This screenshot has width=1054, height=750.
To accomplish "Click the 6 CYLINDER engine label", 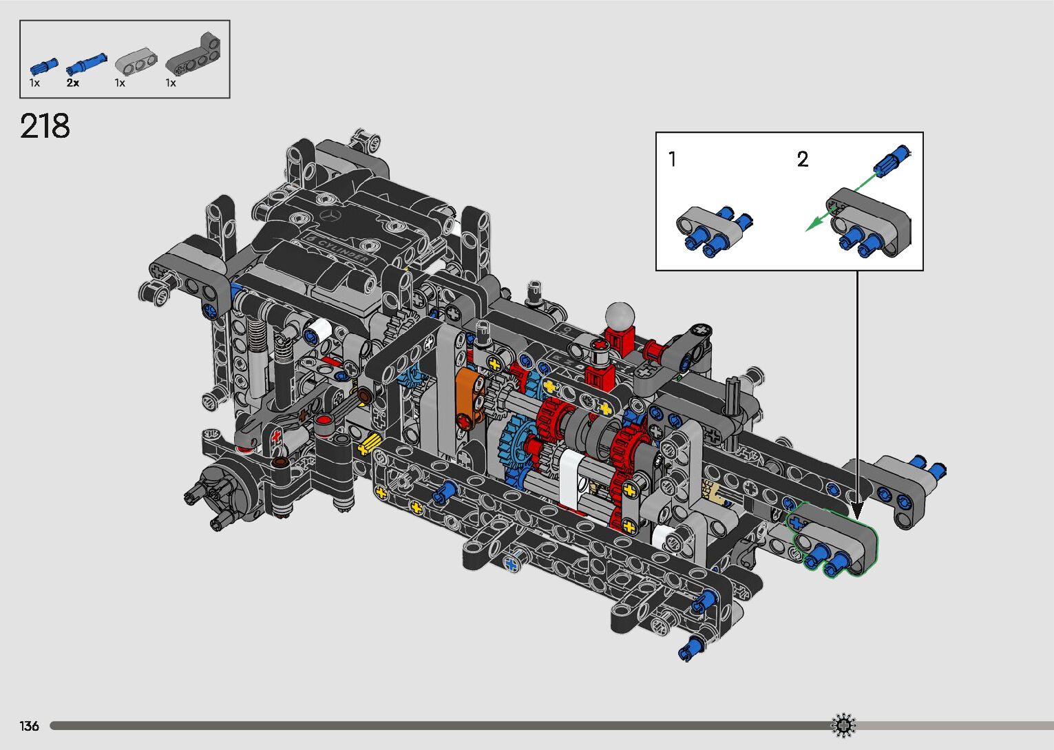I will (338, 250).
